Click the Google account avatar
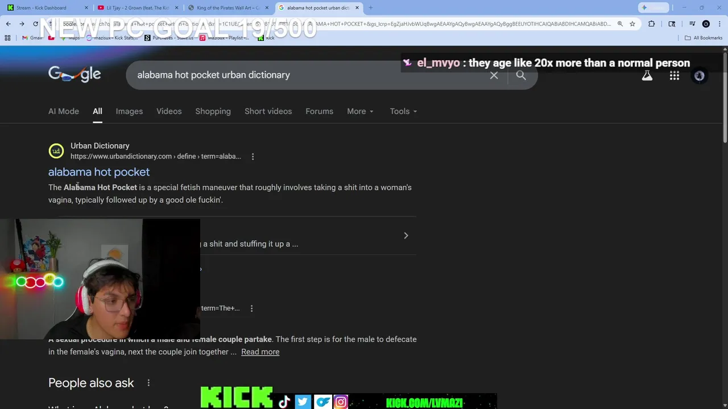Image resolution: width=728 pixels, height=409 pixels. coord(700,76)
